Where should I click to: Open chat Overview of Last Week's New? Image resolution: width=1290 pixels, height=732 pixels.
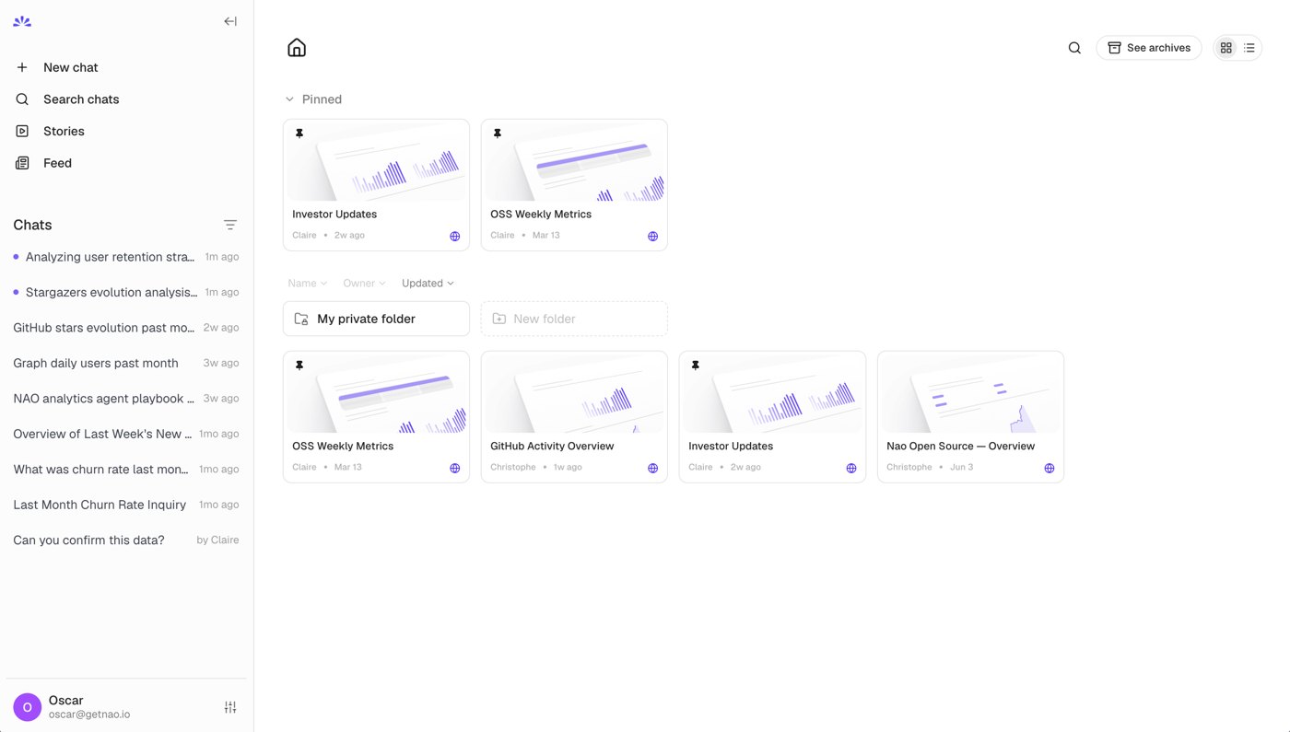(127, 434)
